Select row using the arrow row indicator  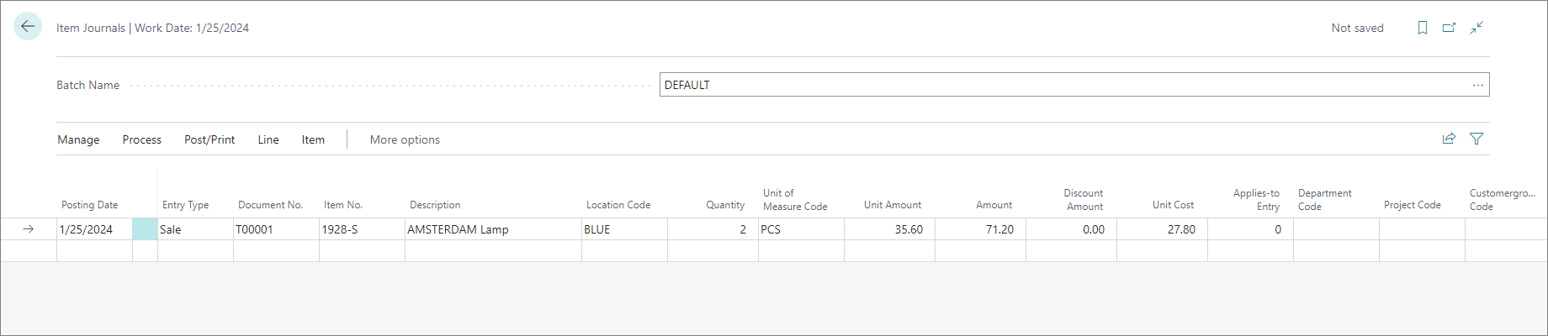point(29,229)
